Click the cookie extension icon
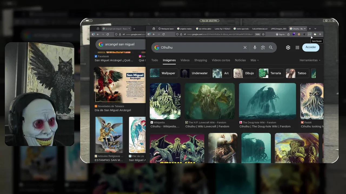The width and height of the screenshot is (346, 194). [x=299, y=34]
